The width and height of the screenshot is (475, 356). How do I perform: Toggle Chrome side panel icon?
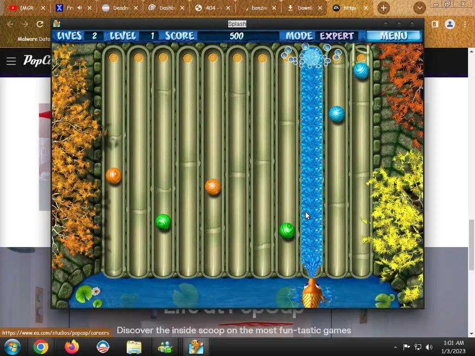coord(435,24)
